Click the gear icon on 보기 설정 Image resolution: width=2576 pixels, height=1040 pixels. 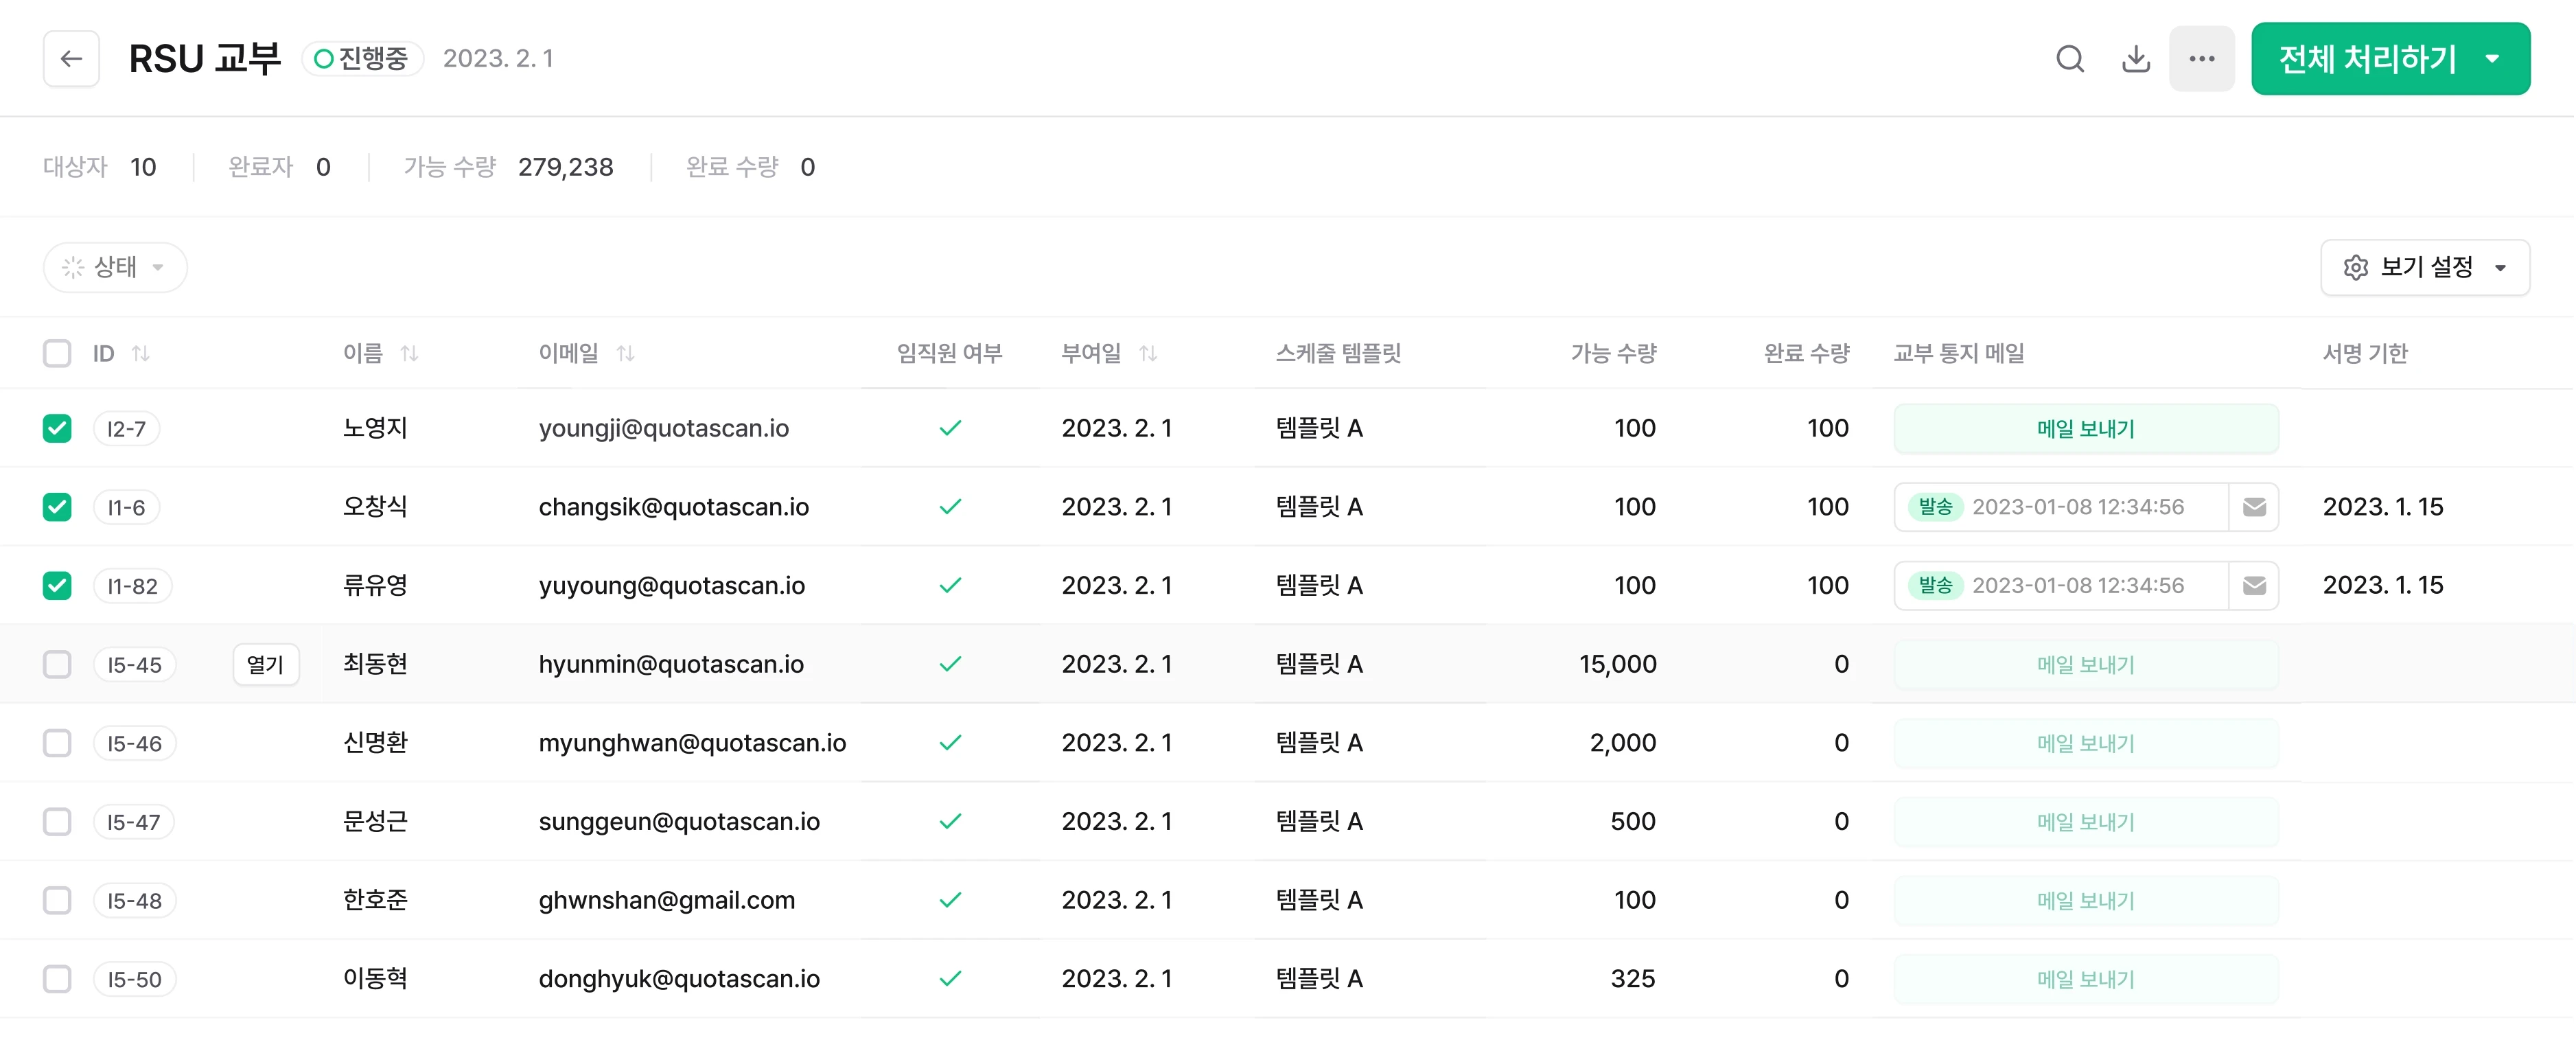tap(2356, 267)
